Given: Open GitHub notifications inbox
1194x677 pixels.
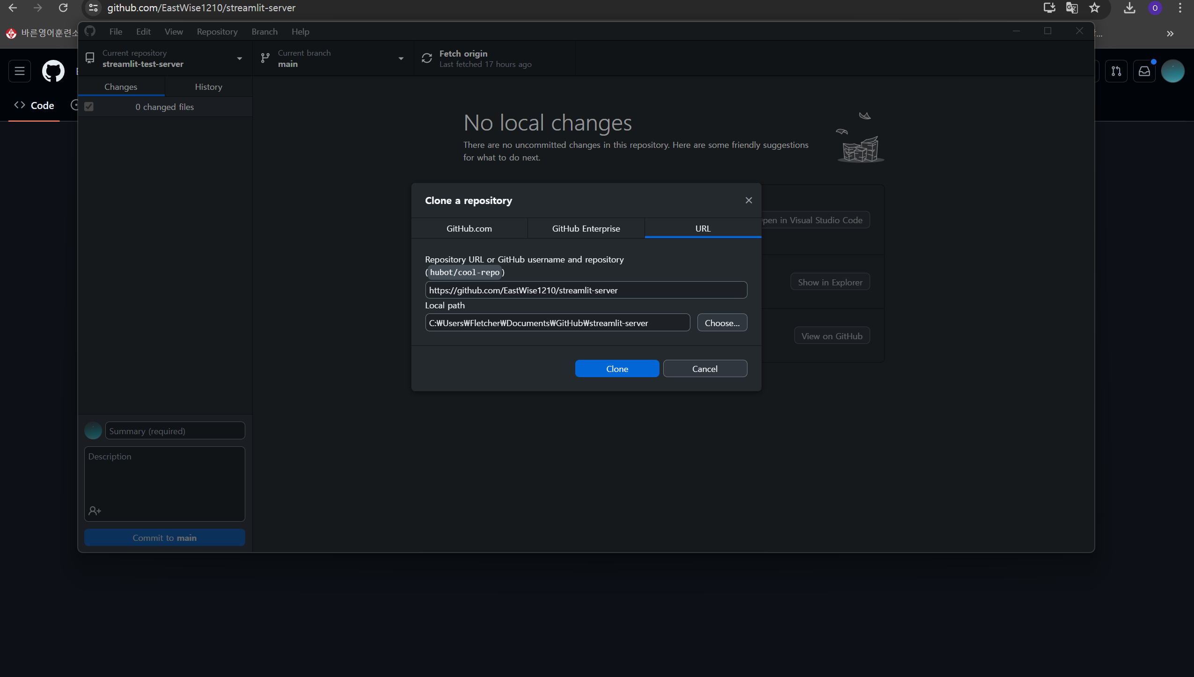Looking at the screenshot, I should click(1144, 71).
